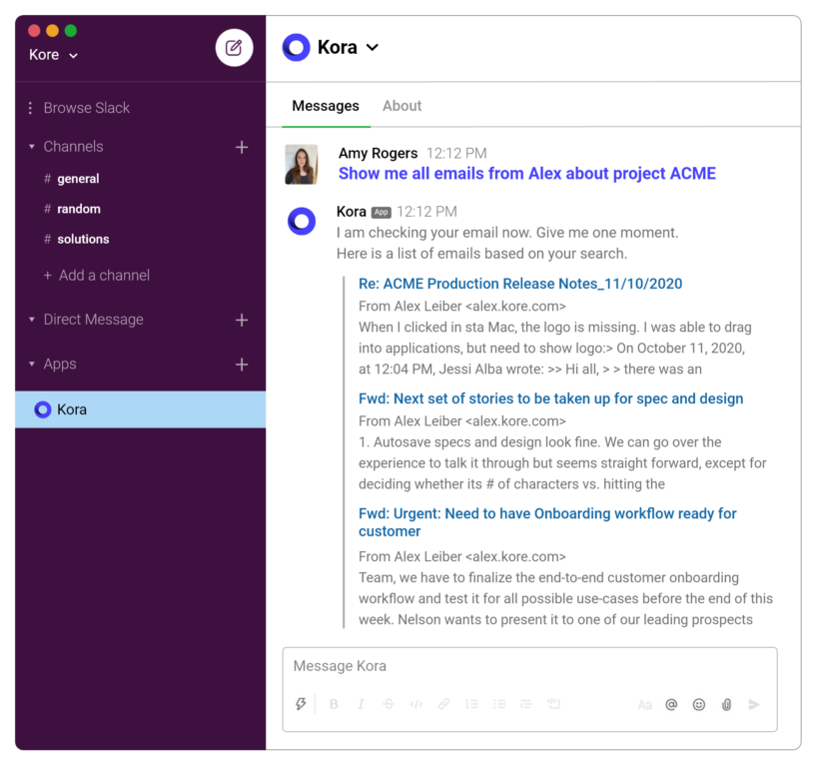Focus the Message Kora input field

(529, 667)
